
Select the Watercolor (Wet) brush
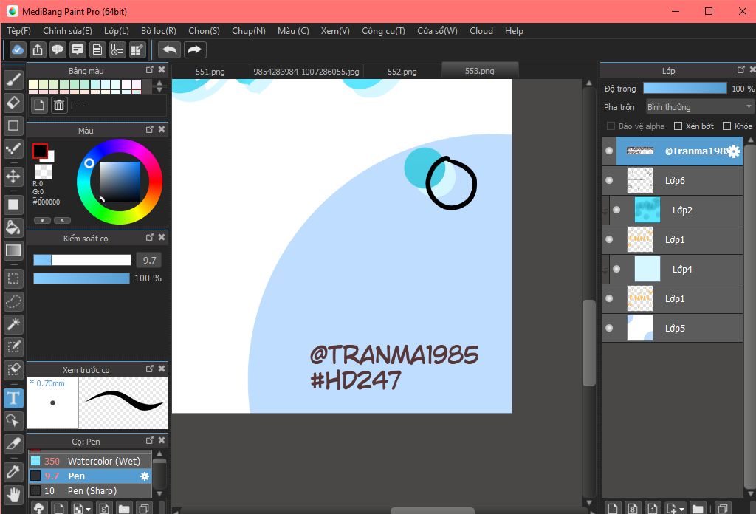coord(89,462)
